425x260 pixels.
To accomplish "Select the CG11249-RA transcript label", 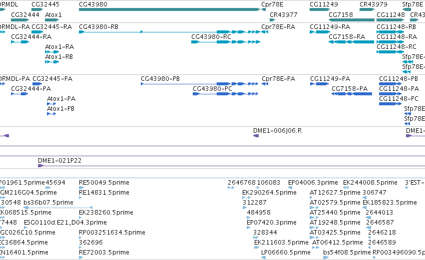I will 330,27.
